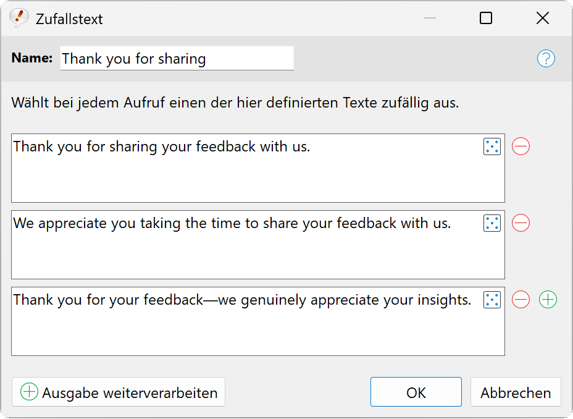Image resolution: width=573 pixels, height=419 pixels.
Task: Click the 'Zufallstext' window title text
Action: (x=69, y=19)
